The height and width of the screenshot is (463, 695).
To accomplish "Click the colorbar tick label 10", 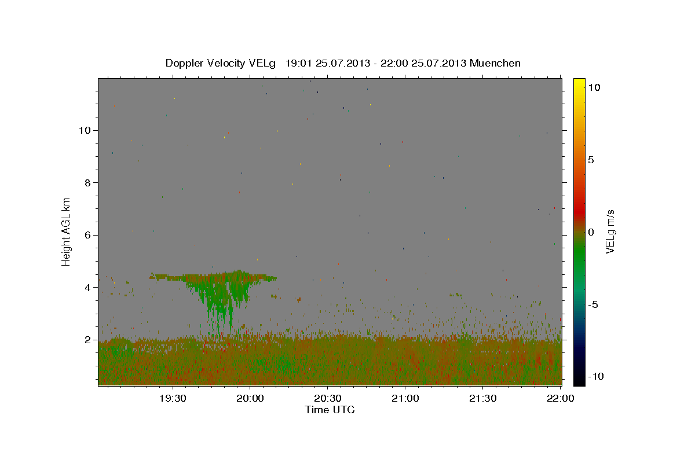I will point(594,87).
